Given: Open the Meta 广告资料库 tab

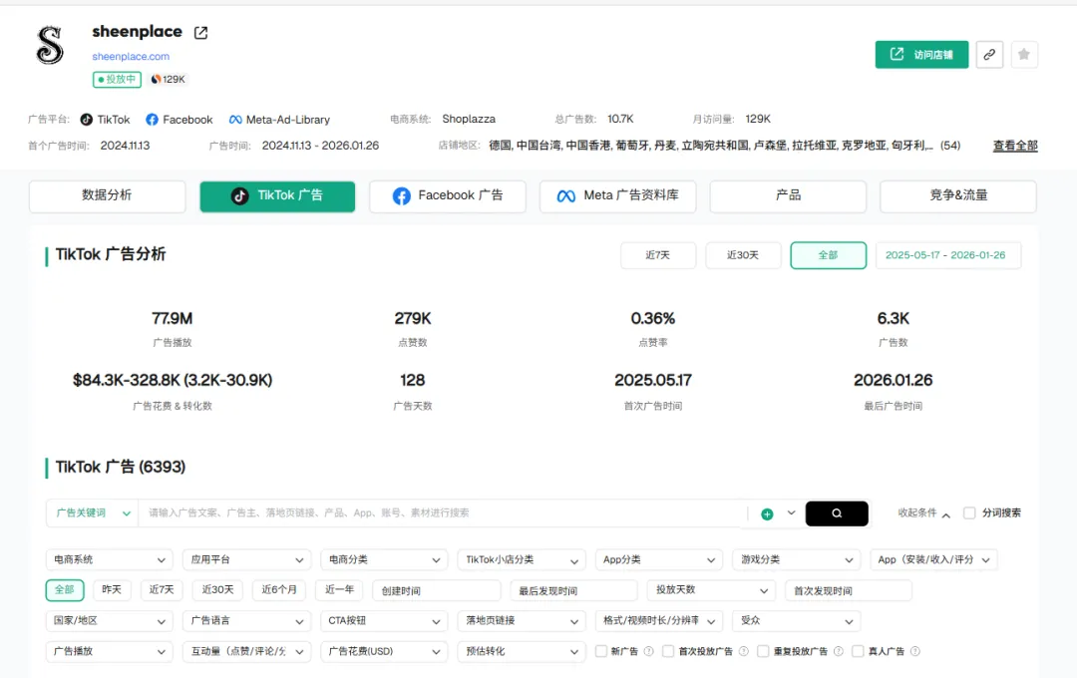Looking at the screenshot, I should (x=617, y=195).
